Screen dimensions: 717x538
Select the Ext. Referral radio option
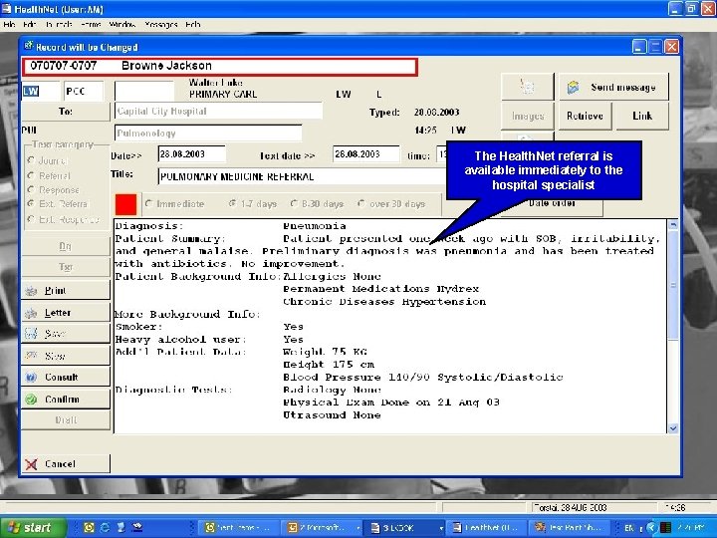tap(31, 204)
